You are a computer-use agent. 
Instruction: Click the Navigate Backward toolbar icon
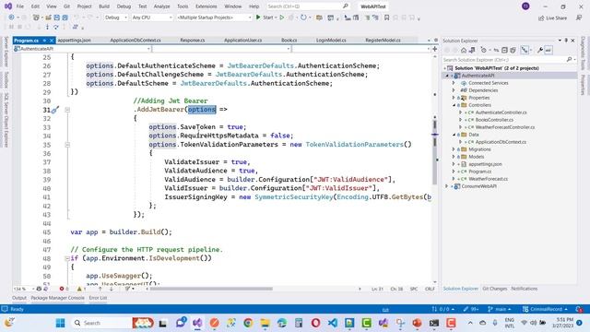11,18
